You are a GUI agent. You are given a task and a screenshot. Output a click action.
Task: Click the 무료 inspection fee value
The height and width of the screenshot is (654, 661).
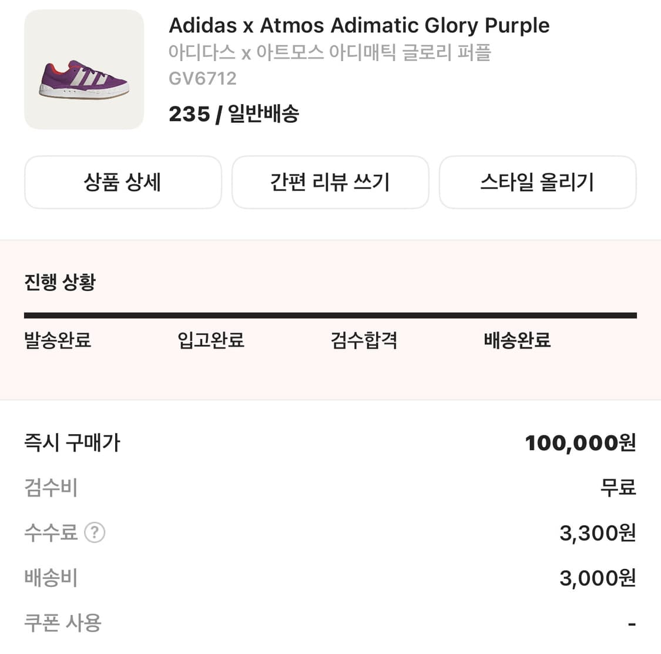click(x=618, y=488)
